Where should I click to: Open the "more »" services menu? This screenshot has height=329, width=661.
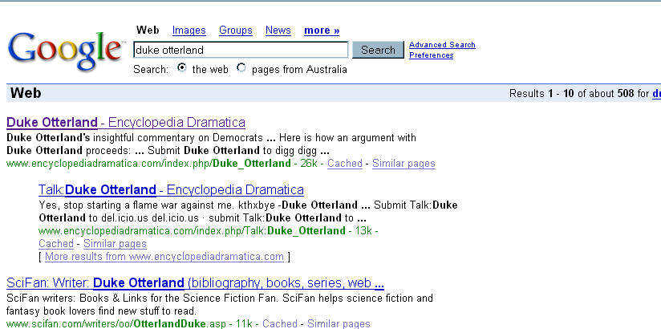pos(321,30)
